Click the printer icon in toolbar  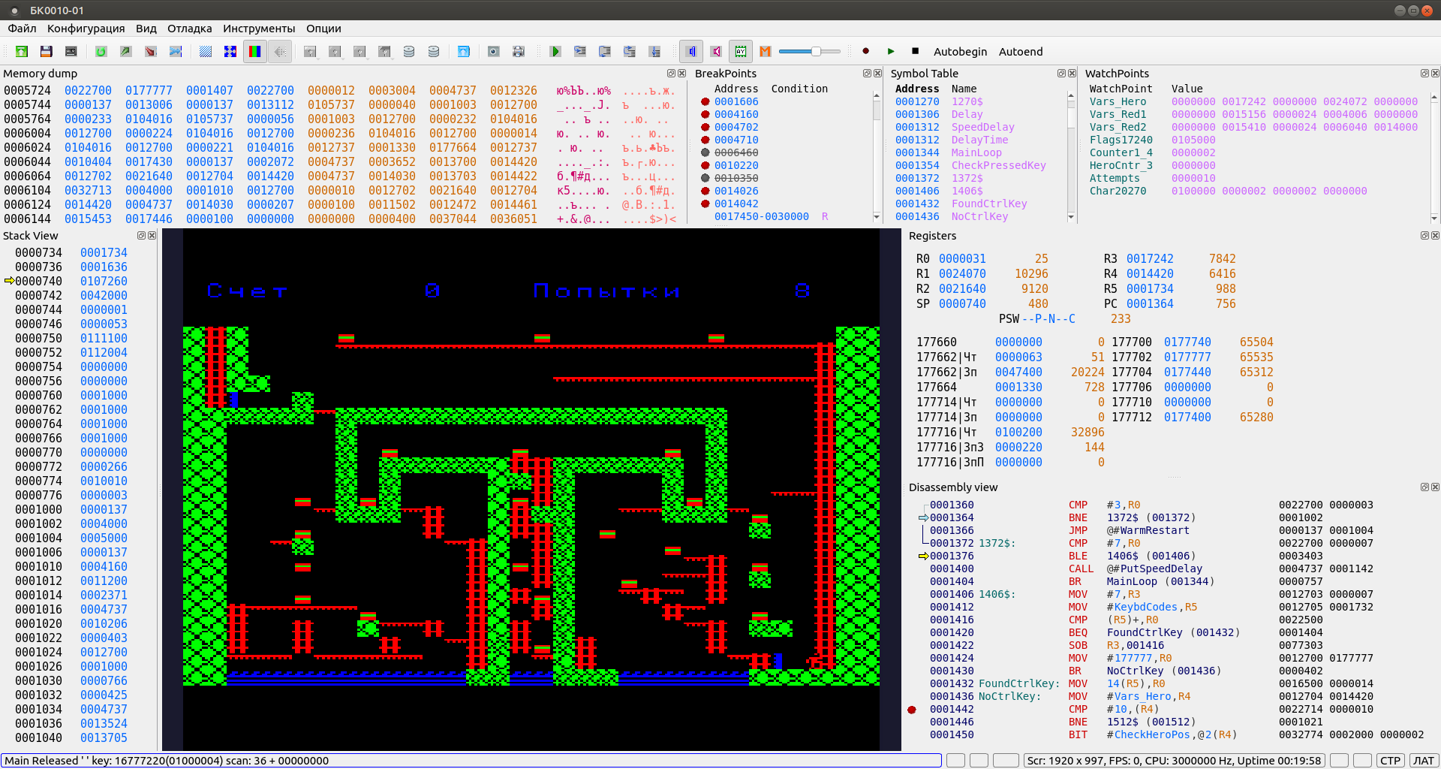pos(519,51)
